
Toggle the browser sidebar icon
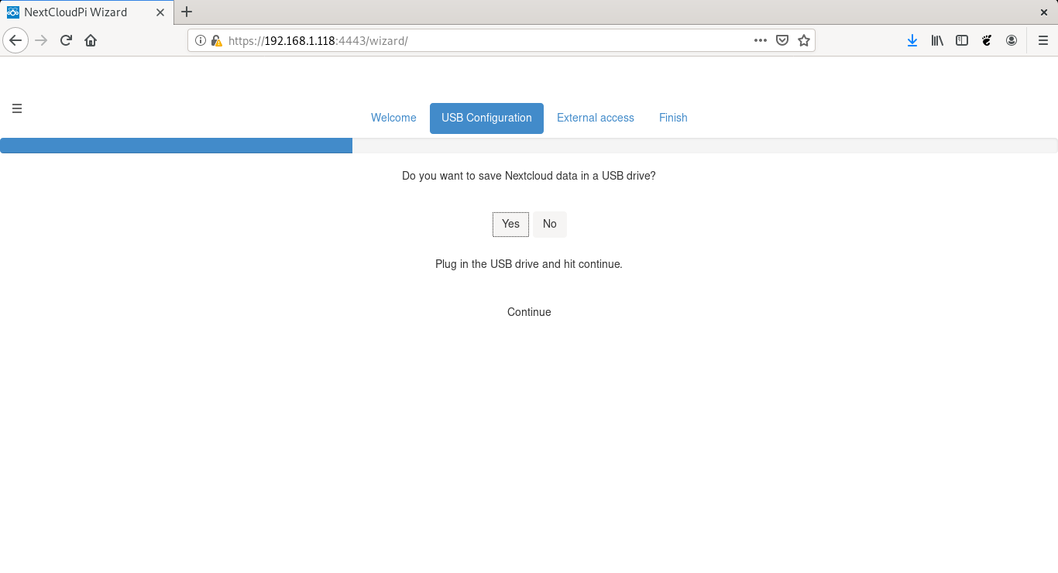tap(962, 40)
